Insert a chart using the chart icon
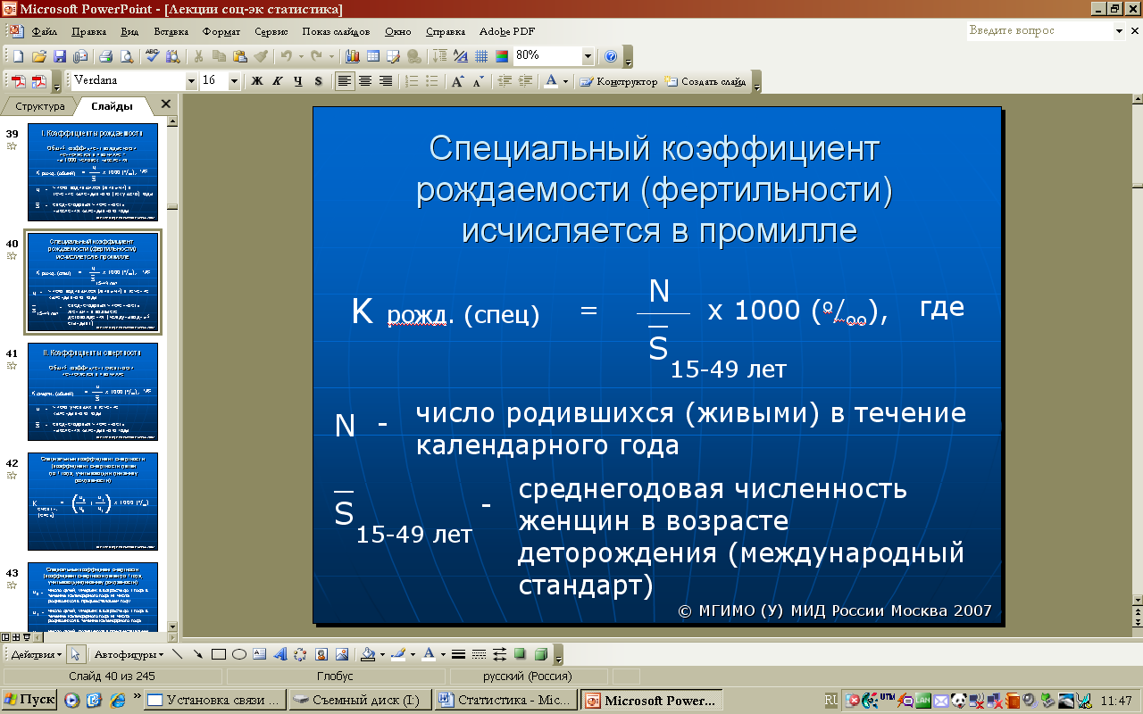Viewport: 1143px width, 714px height. point(352,56)
